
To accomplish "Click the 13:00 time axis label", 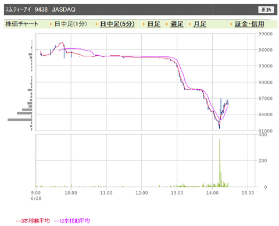I will tap(177, 193).
